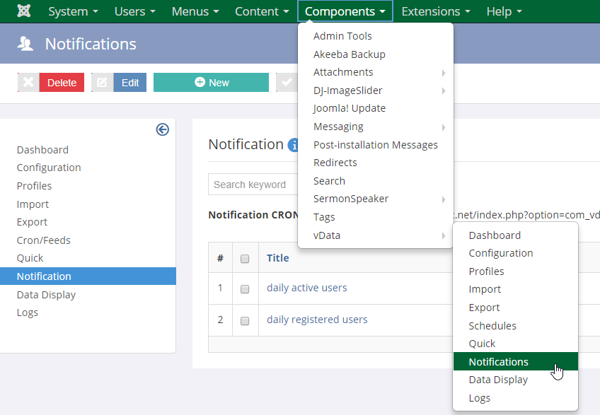Click the Joomla logo icon
The height and width of the screenshot is (415, 600).
pos(24,11)
